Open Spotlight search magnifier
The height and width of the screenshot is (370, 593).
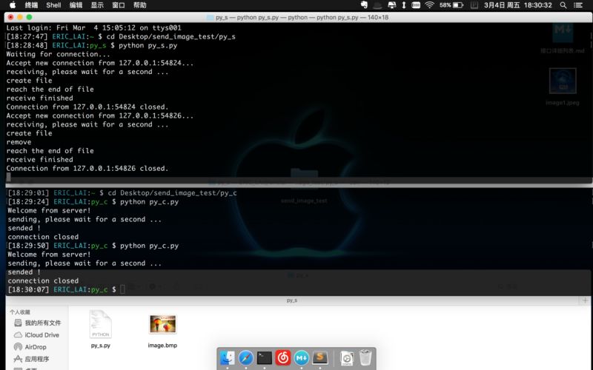point(563,5)
